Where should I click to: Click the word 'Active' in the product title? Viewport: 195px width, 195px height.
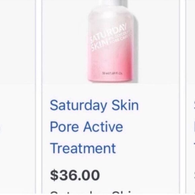tap(103, 127)
